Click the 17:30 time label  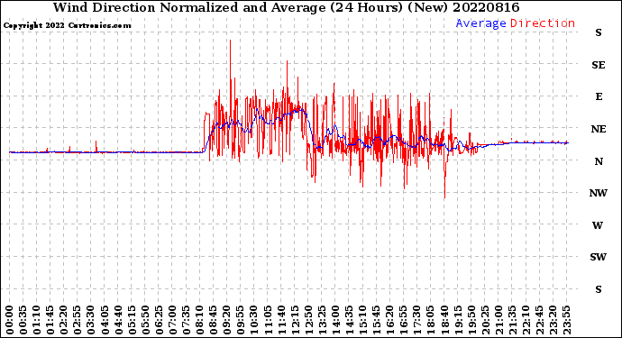(416, 320)
